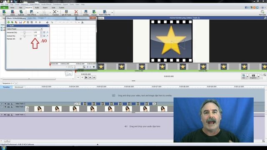Expand Audio Track 1 with plus button

2,115
